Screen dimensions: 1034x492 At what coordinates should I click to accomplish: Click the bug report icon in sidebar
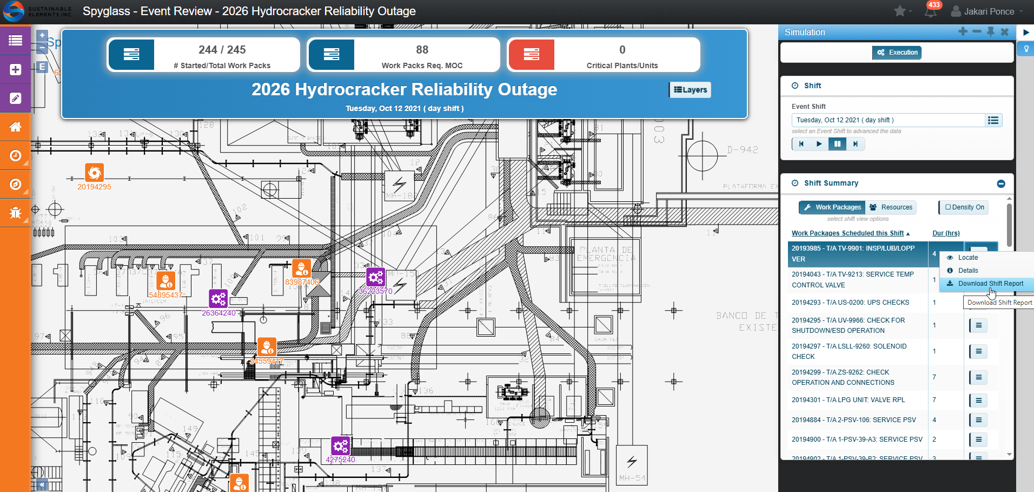pos(15,213)
